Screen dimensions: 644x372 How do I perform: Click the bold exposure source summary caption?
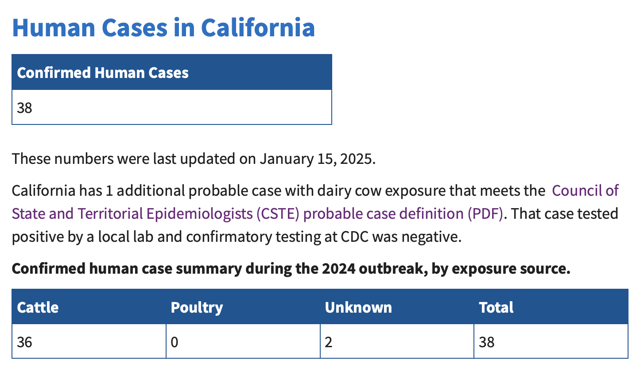pos(291,269)
